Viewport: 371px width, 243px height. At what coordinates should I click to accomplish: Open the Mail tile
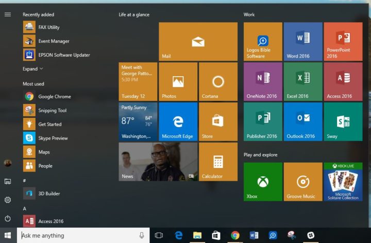pos(198,42)
